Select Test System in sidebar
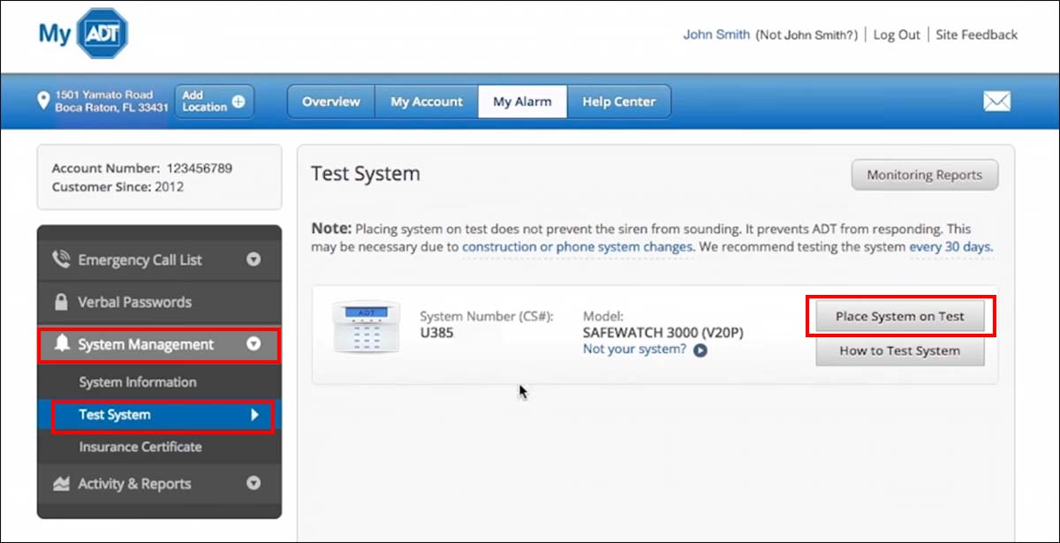 159,415
